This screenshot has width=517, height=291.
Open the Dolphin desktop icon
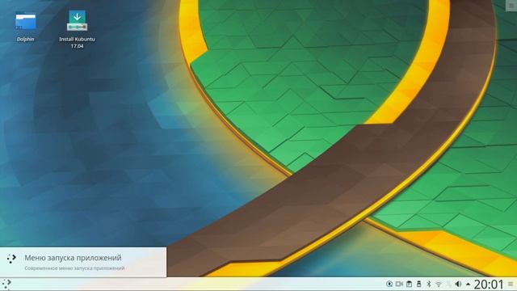coord(26,21)
